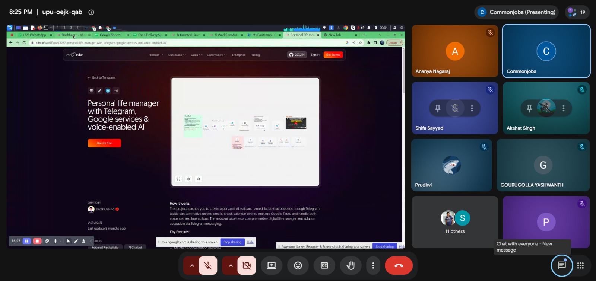Click the n8n.io address bar
This screenshot has width=596, height=281.
click(186, 43)
